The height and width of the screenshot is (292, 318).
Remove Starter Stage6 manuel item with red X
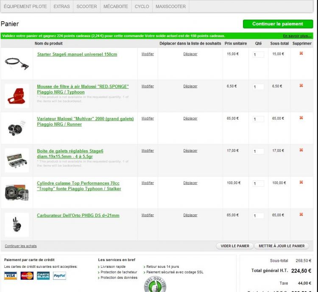301,53
